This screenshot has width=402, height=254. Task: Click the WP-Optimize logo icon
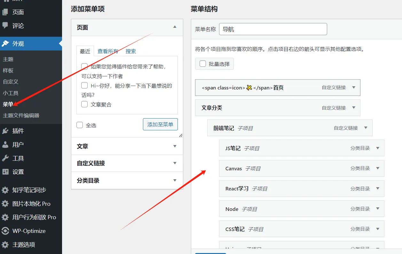pos(5,231)
